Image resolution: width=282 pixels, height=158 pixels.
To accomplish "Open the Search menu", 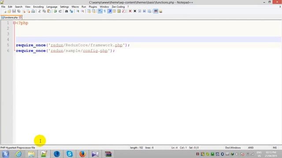I will pyautogui.click(x=19, y=7).
